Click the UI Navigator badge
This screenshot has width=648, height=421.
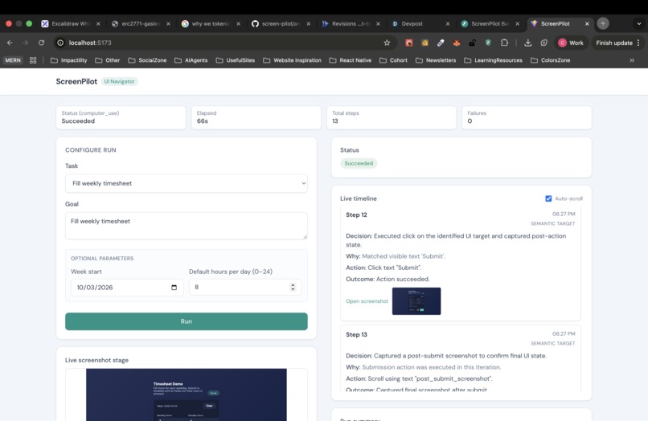(x=119, y=81)
